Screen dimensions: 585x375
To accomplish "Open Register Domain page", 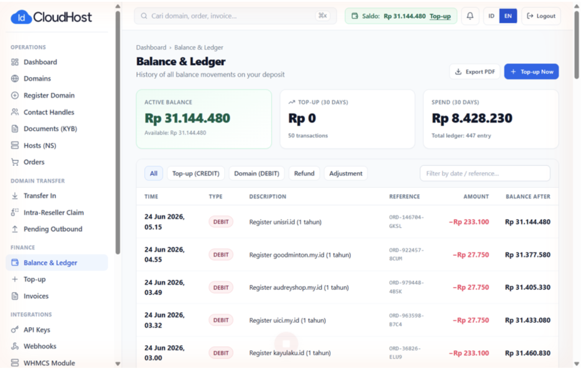I will click(x=57, y=95).
